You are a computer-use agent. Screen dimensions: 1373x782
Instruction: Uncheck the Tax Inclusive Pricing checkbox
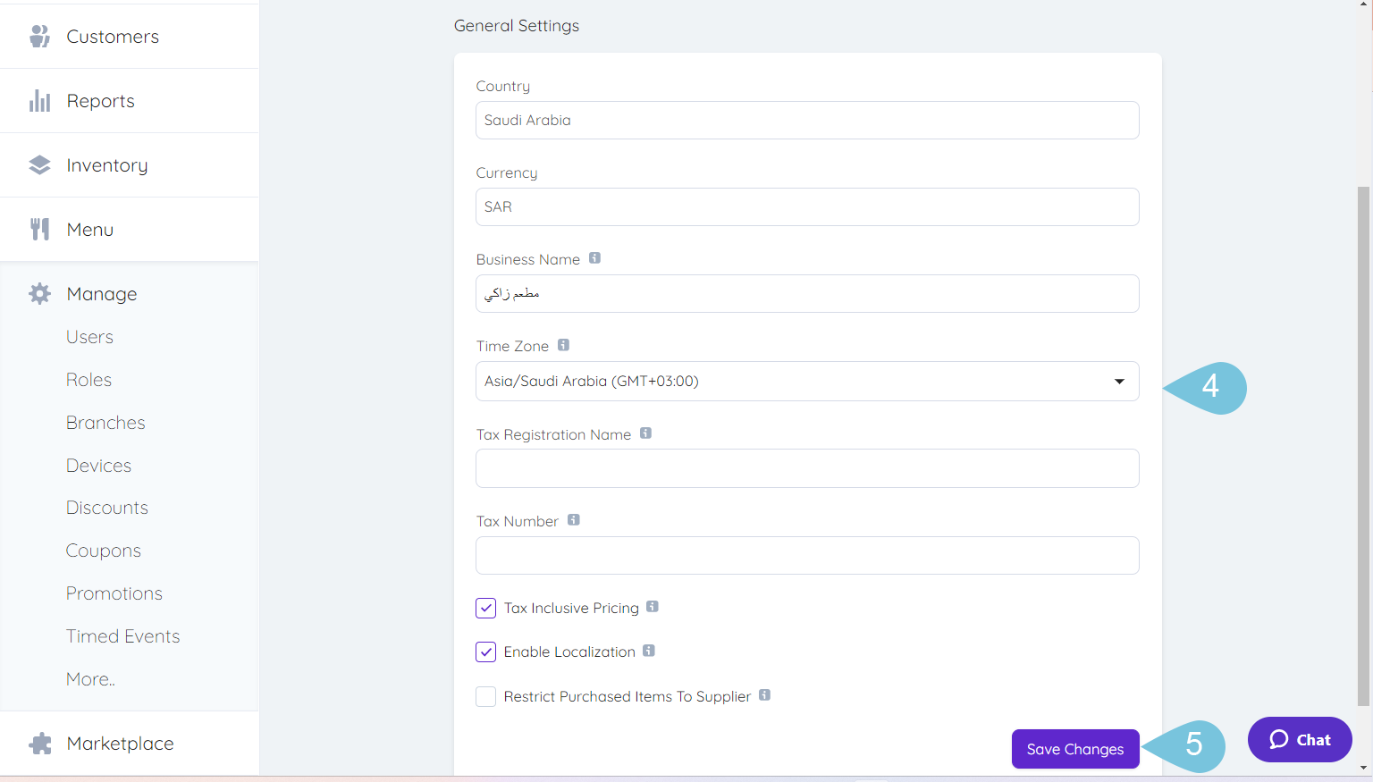coord(485,608)
